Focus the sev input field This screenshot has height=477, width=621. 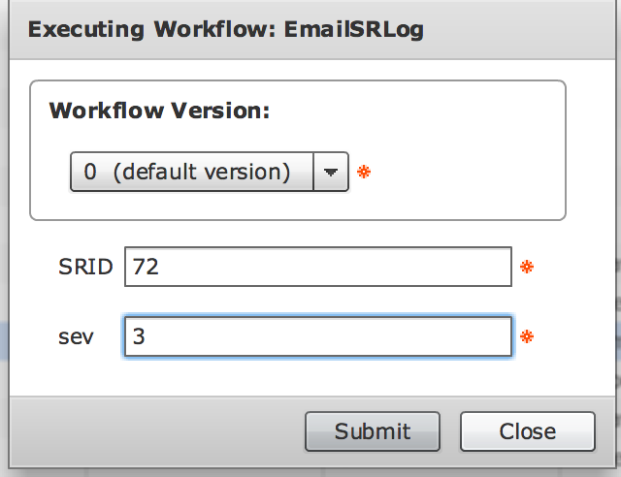pyautogui.click(x=318, y=336)
